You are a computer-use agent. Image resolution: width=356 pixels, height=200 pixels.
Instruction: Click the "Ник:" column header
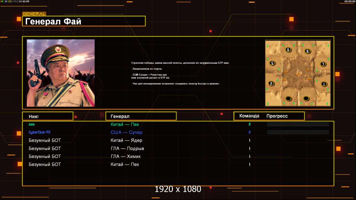click(x=48, y=116)
